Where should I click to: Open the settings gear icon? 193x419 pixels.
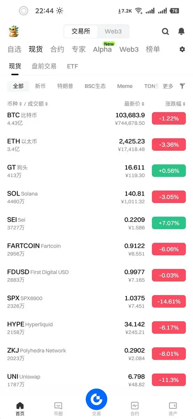[182, 50]
